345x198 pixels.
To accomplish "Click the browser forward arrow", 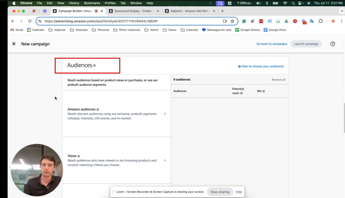I will (21, 21).
